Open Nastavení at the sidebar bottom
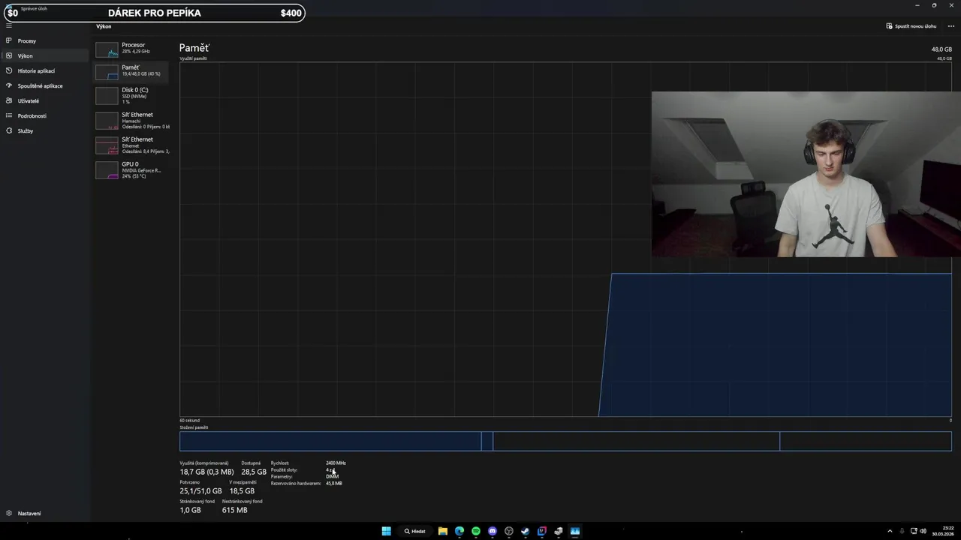 44,513
